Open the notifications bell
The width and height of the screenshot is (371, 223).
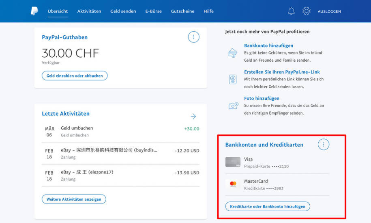click(x=291, y=11)
